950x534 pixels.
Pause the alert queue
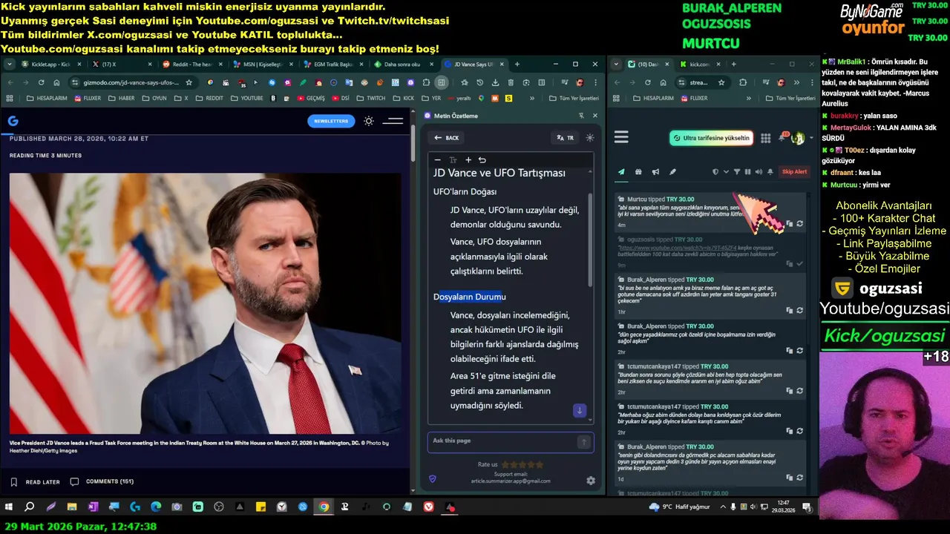pyautogui.click(x=747, y=172)
